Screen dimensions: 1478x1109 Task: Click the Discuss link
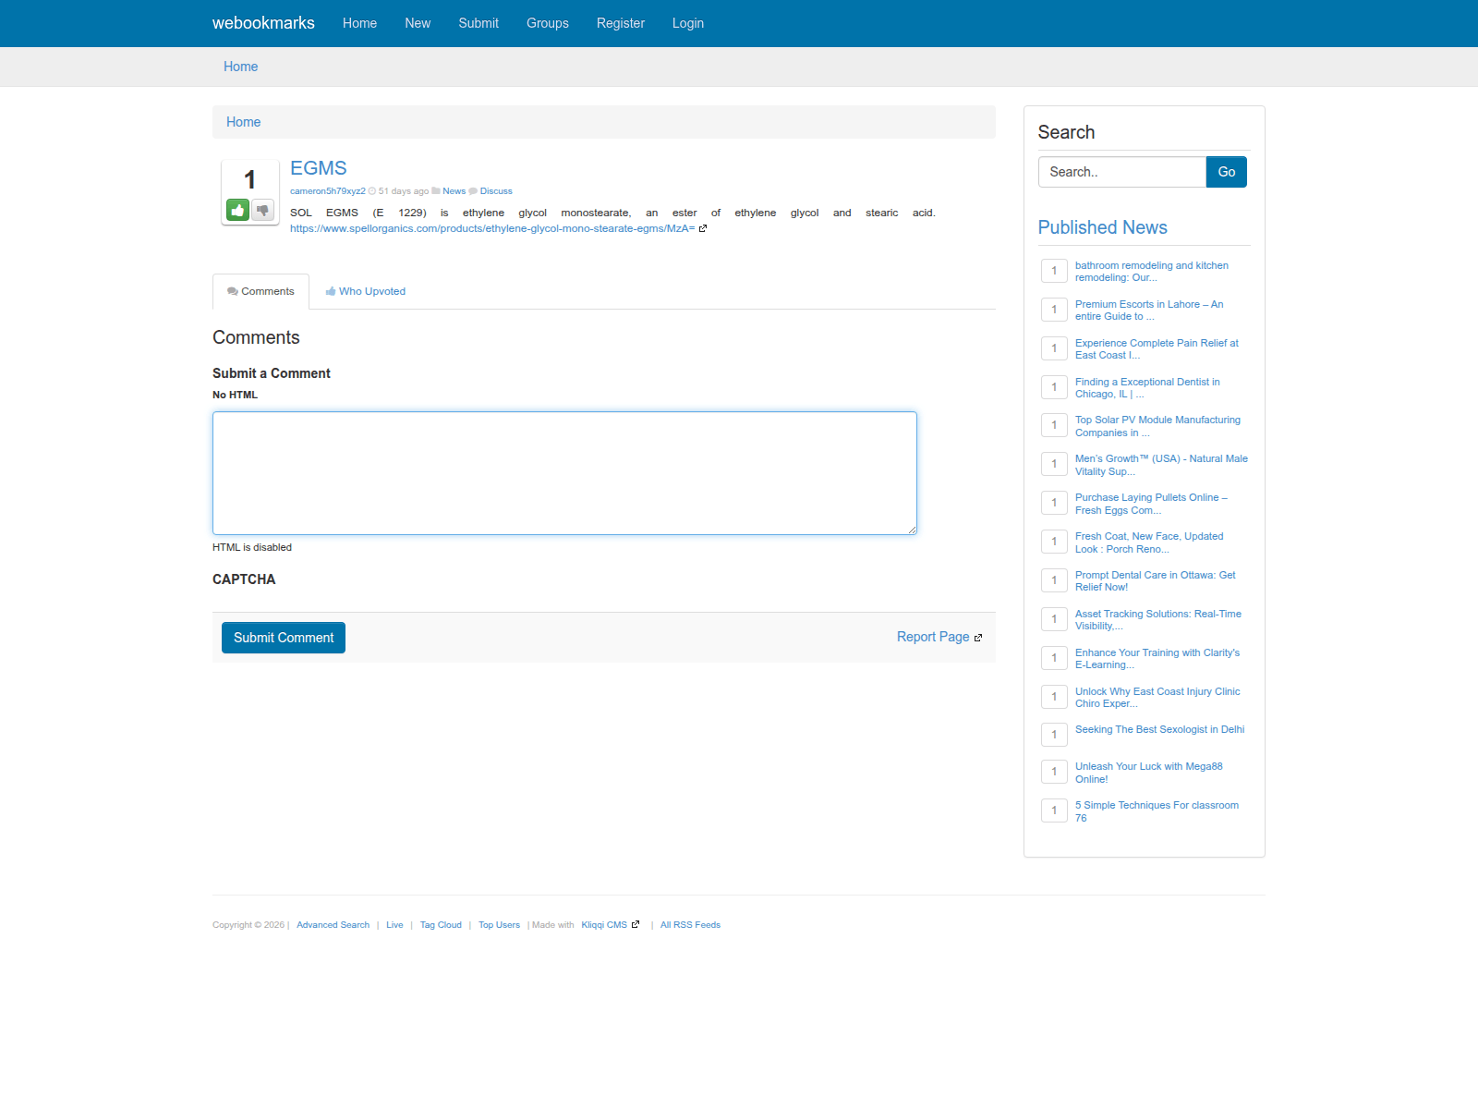coord(496,191)
